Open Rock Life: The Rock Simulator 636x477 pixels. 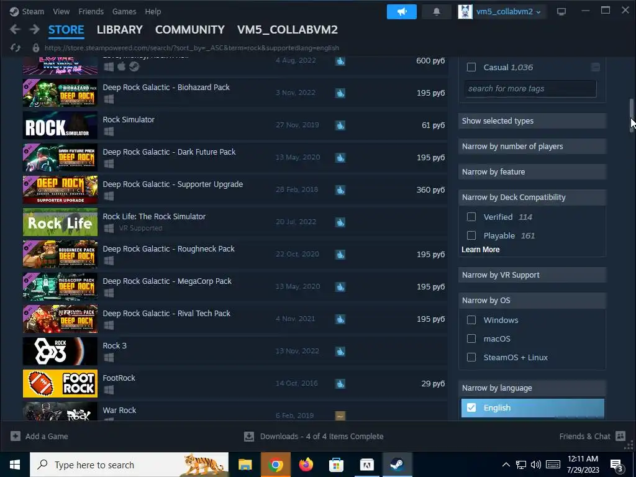(x=235, y=222)
